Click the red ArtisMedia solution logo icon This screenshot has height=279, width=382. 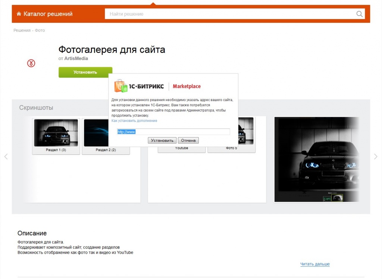pyautogui.click(x=31, y=63)
